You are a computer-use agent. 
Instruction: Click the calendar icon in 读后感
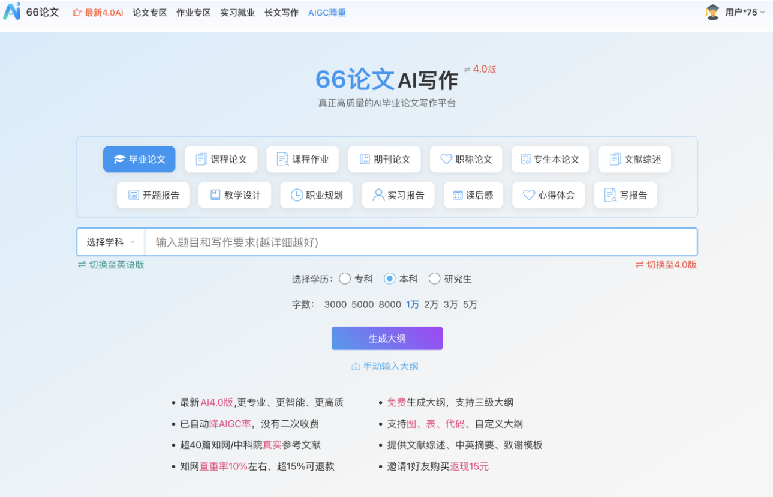[458, 195]
